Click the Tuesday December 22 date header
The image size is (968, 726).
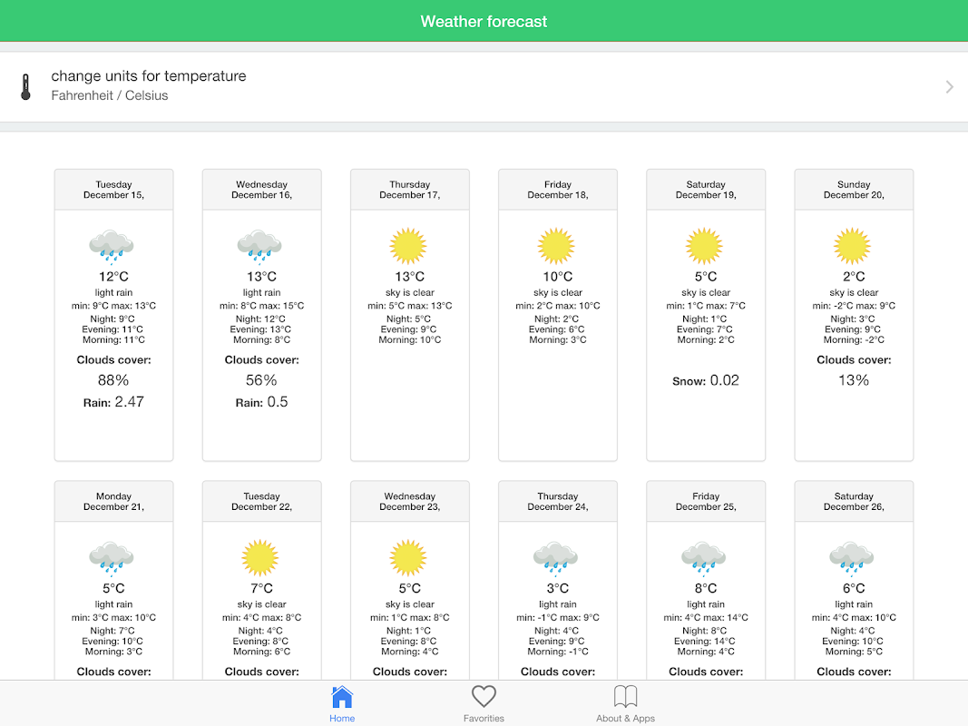point(262,501)
